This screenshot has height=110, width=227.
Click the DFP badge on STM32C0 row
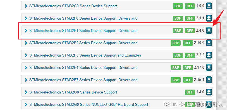pos(190,6)
